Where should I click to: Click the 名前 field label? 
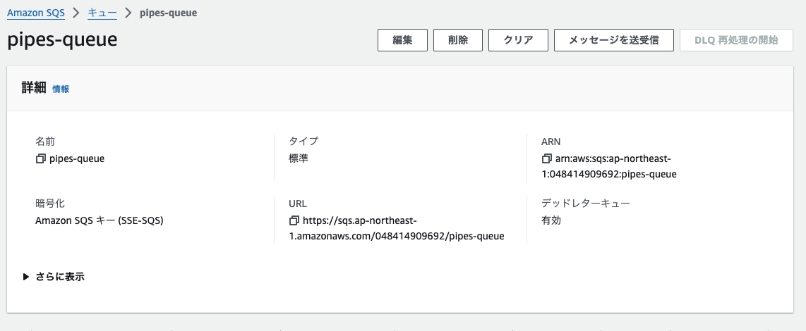tap(45, 141)
